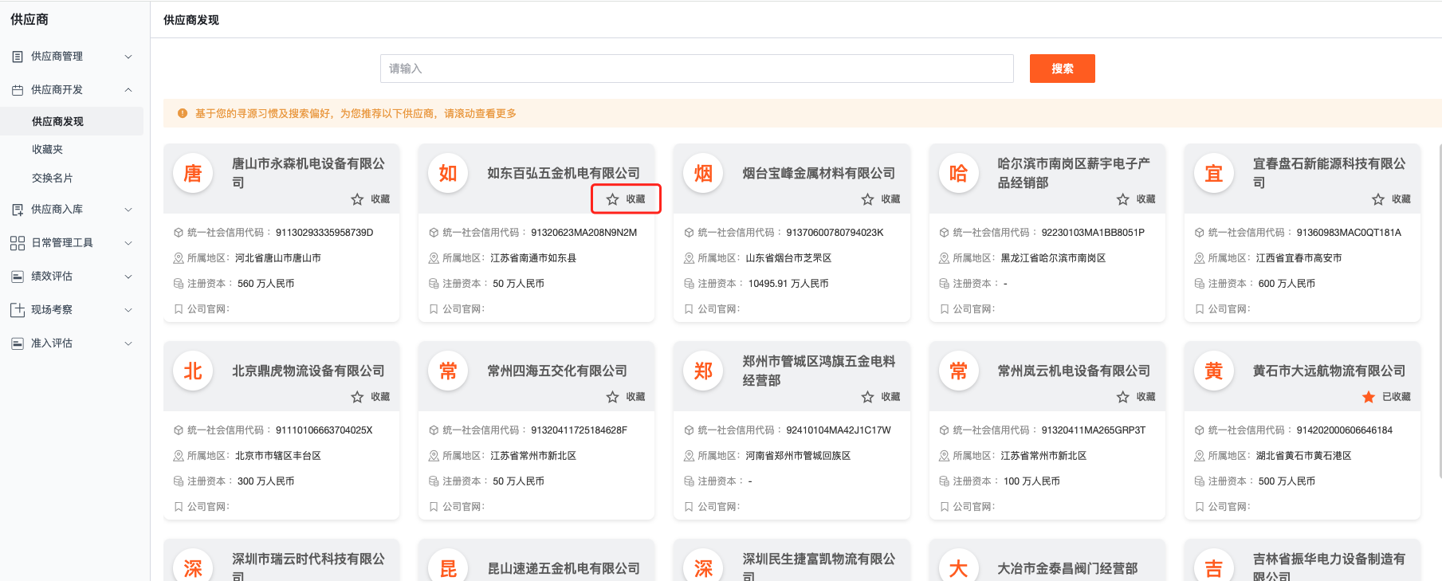1442x581 pixels.
Task: Click the 供应商开发 calendar icon
Action: pos(18,90)
